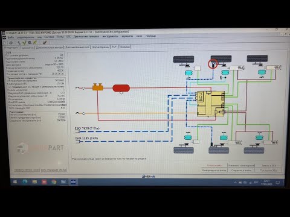Image resolution: width=290 pixels, height=217 pixels.
Task: Click the EBL toolbar icon
Action: [30, 42]
